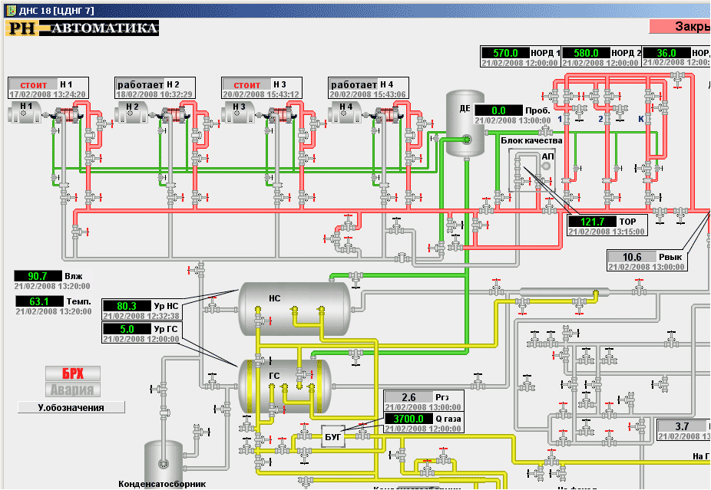Click the Авария alarm button

tap(72, 389)
